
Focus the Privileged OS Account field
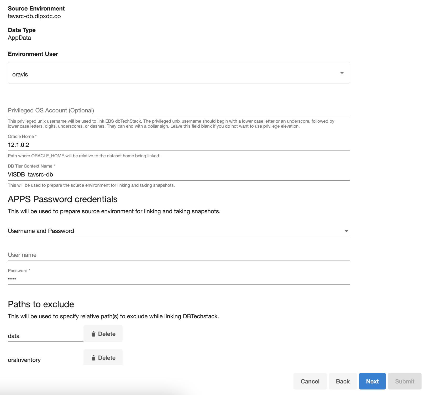pos(105,111)
